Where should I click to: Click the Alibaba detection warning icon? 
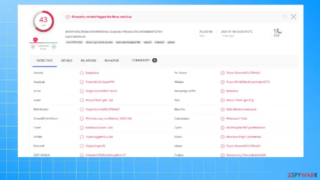click(x=222, y=82)
